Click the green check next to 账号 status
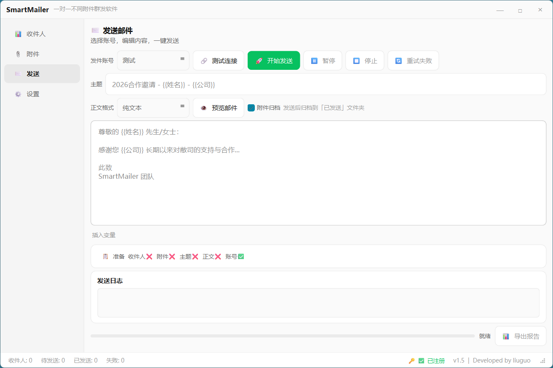 click(x=241, y=257)
